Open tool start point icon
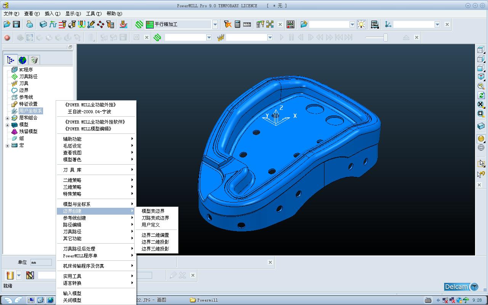 click(x=72, y=24)
